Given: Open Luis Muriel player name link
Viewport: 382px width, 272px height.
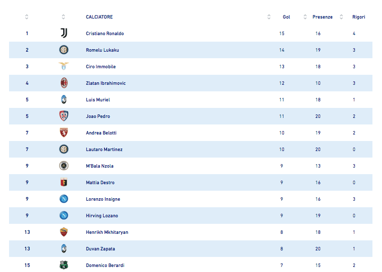Looking at the screenshot, I should point(98,99).
